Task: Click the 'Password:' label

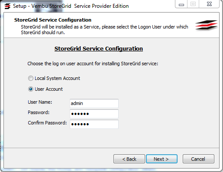Action: tap(39, 112)
